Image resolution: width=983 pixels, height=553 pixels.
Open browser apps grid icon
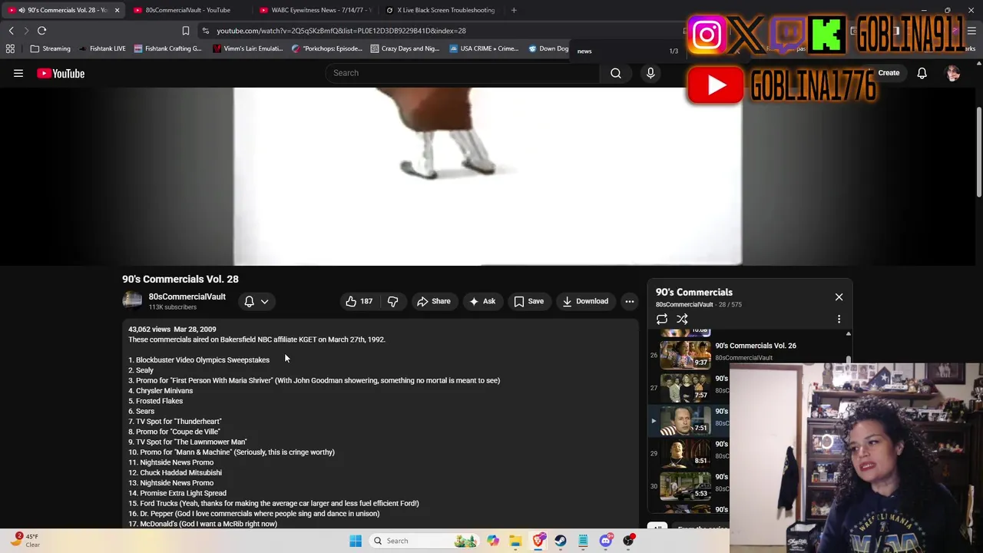coord(10,48)
